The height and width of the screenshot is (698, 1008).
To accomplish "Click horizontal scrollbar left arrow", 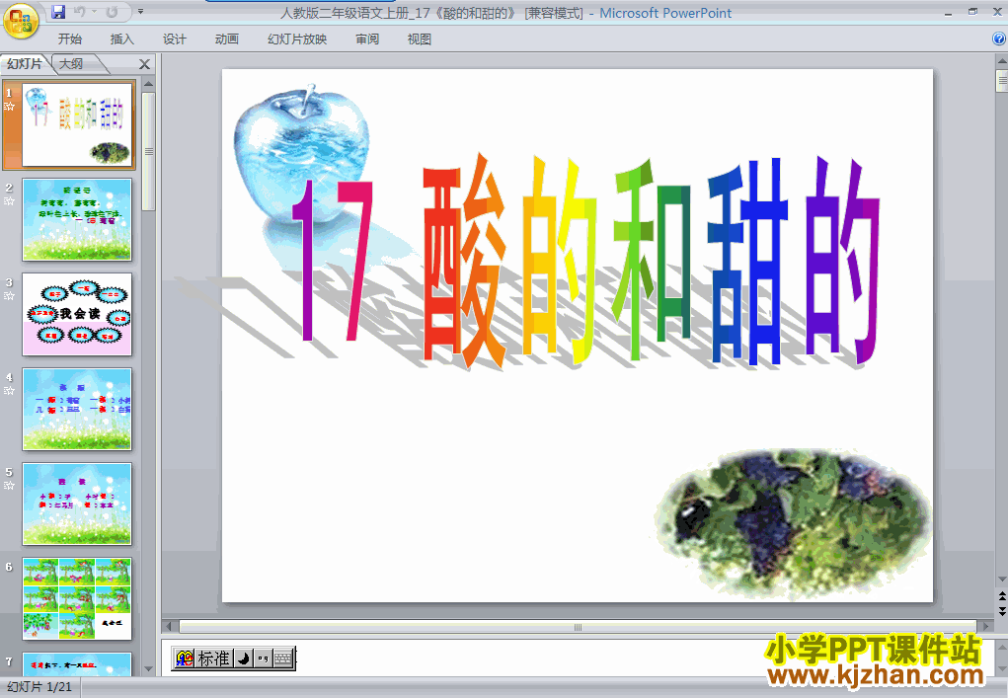I will point(169,626).
